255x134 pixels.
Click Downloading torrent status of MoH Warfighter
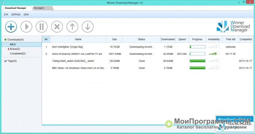(142, 47)
